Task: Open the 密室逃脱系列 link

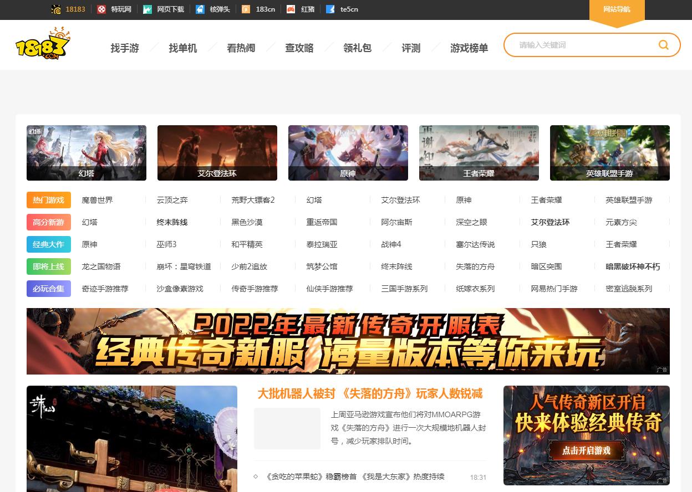Action: tap(629, 289)
